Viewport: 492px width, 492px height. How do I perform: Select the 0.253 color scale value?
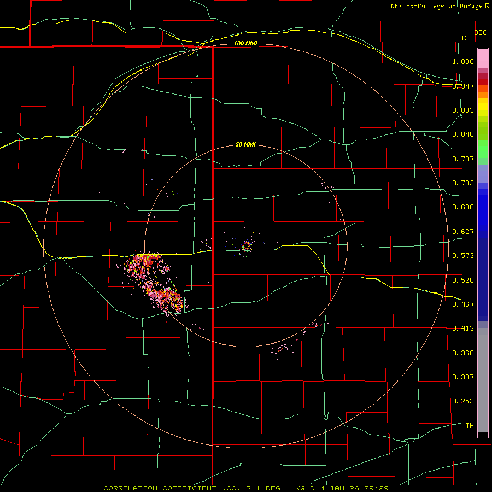pyautogui.click(x=463, y=401)
